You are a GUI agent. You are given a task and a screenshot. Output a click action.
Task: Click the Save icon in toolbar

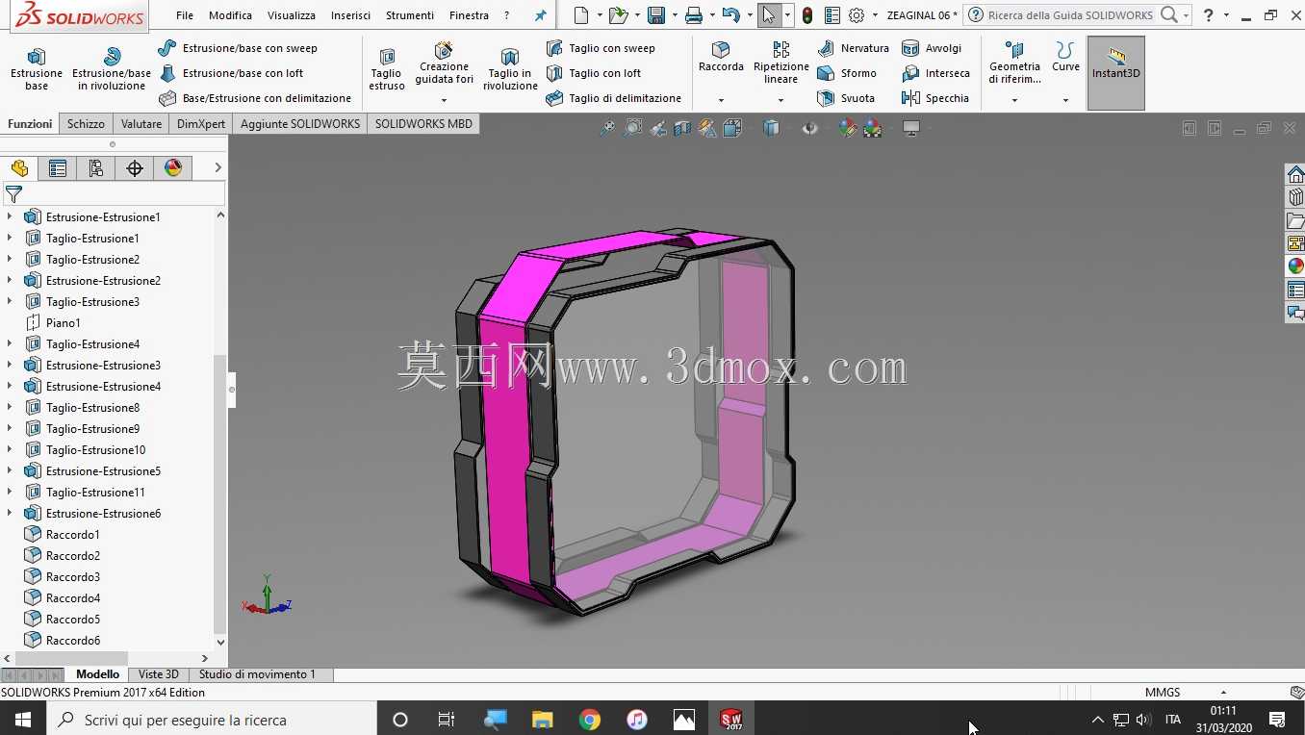[x=656, y=15]
